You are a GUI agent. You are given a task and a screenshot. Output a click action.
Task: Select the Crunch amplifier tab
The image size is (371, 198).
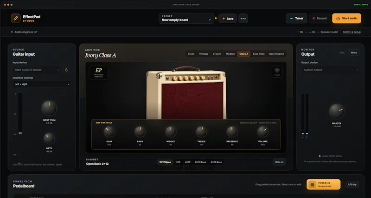coord(217,54)
